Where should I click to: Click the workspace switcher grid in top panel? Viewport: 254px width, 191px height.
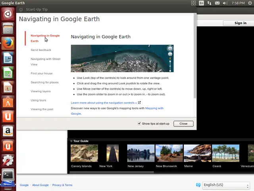pos(193,3)
